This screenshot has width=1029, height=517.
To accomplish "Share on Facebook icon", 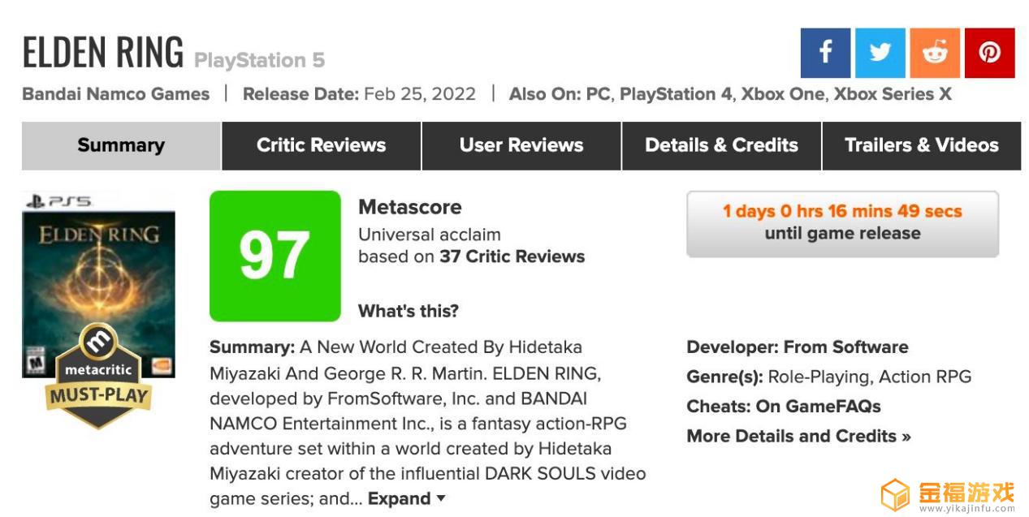I will click(825, 53).
